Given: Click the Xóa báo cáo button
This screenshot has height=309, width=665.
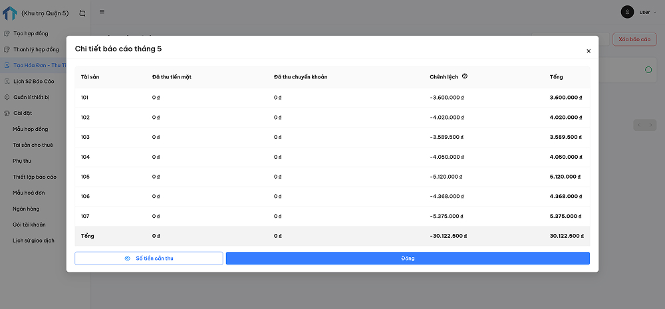Looking at the screenshot, I should tap(634, 39).
